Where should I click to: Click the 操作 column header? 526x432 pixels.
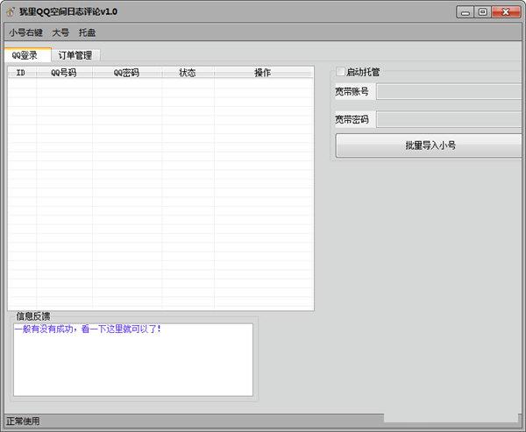click(x=263, y=73)
